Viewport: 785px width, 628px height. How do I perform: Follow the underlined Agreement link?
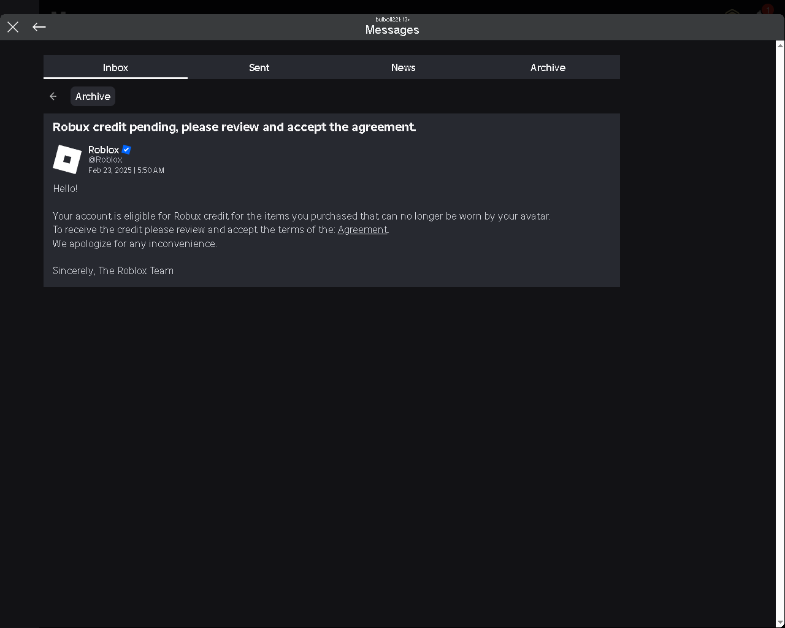(362, 229)
